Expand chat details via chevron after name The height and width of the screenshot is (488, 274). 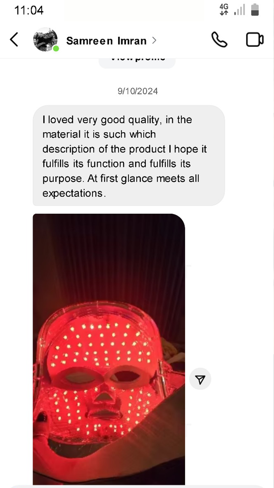154,40
